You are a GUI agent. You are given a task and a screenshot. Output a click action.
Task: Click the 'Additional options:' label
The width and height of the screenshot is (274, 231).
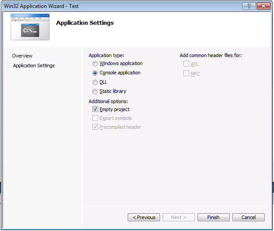(108, 101)
